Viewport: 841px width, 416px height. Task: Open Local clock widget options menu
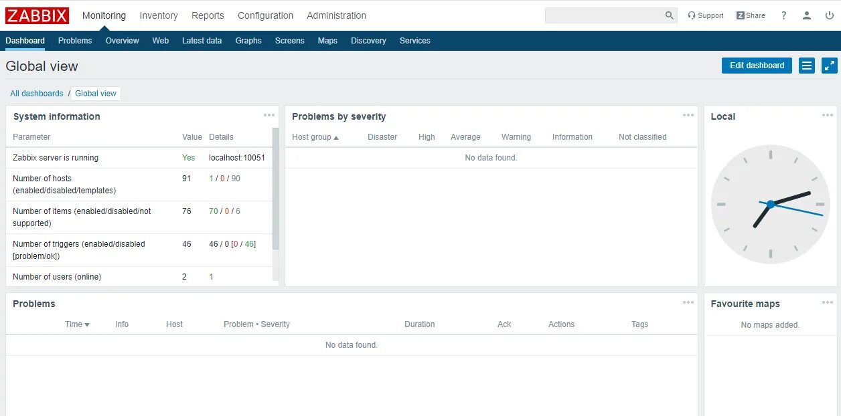[828, 115]
